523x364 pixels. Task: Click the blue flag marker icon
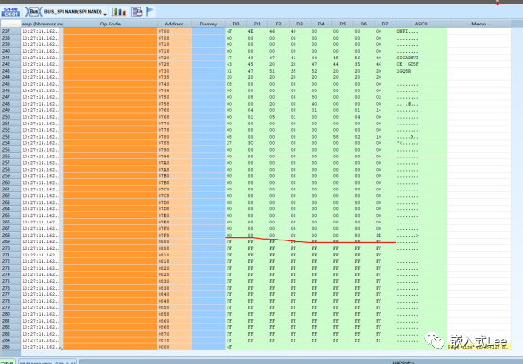click(150, 11)
